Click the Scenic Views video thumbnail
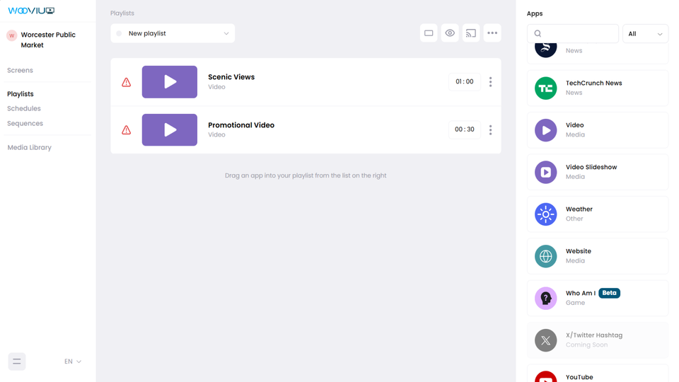 169,82
